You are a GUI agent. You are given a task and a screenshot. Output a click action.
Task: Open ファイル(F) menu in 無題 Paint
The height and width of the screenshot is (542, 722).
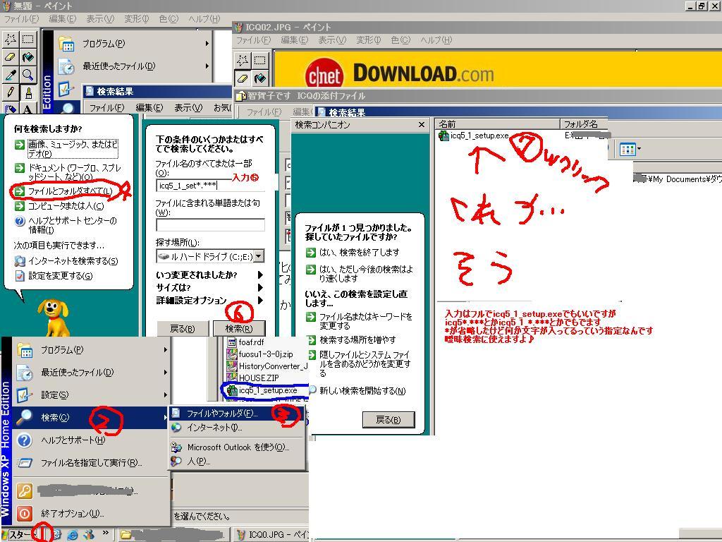20,19
